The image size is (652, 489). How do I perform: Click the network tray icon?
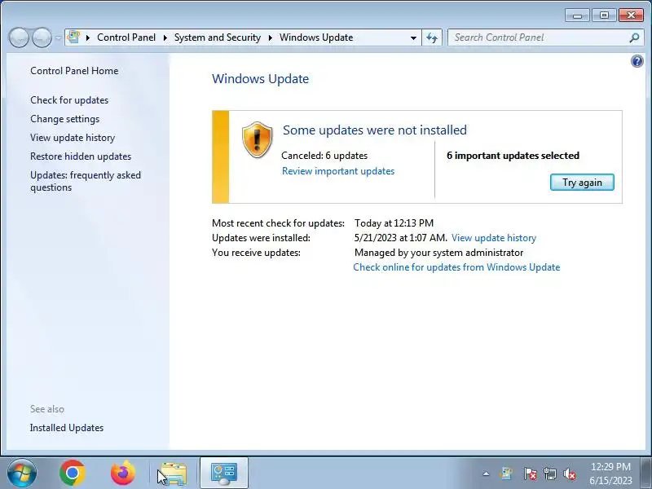tap(550, 474)
